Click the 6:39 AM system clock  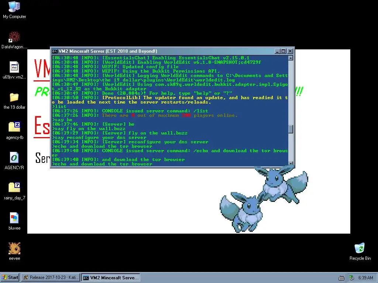[365, 278]
